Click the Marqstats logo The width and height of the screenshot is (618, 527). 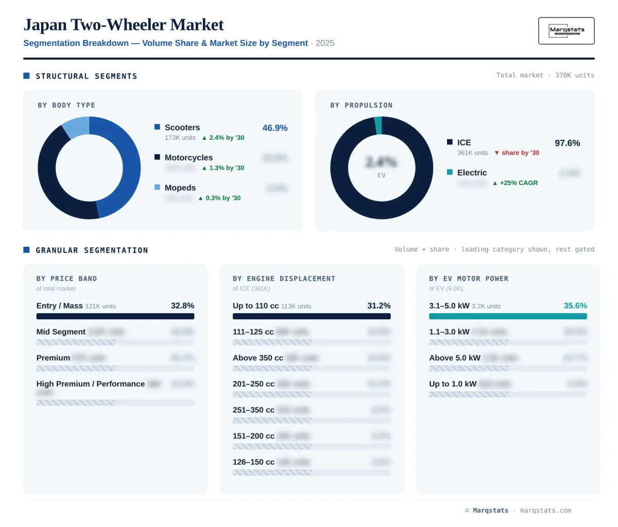point(566,31)
